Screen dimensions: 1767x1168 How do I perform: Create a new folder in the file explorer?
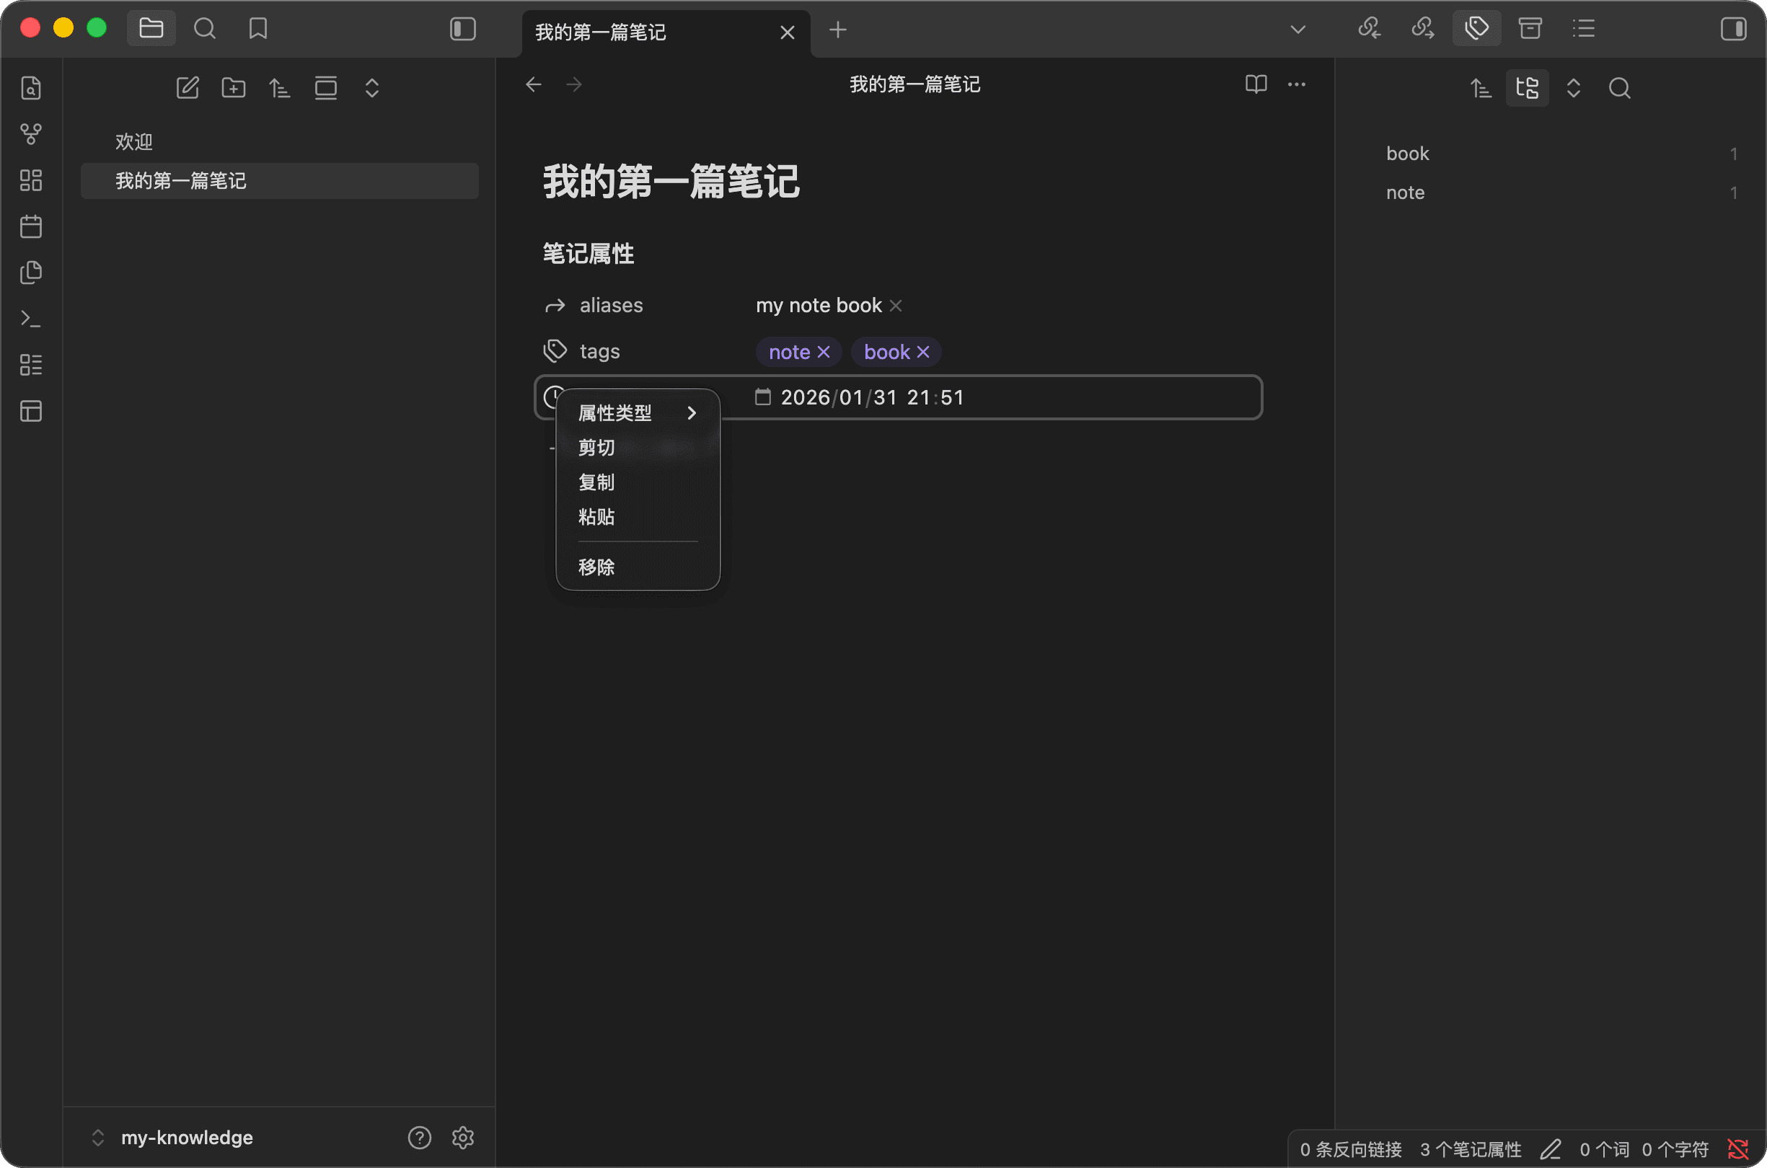tap(233, 88)
